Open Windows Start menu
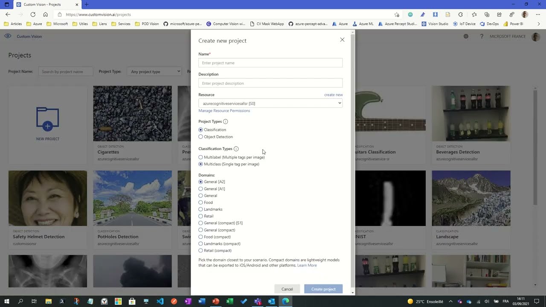The height and width of the screenshot is (307, 546). [6, 301]
